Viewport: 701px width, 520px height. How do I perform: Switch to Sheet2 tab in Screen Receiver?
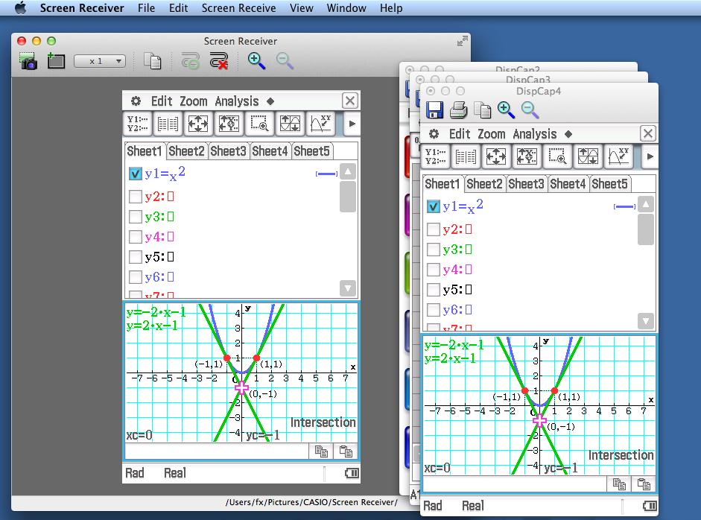pyautogui.click(x=186, y=151)
